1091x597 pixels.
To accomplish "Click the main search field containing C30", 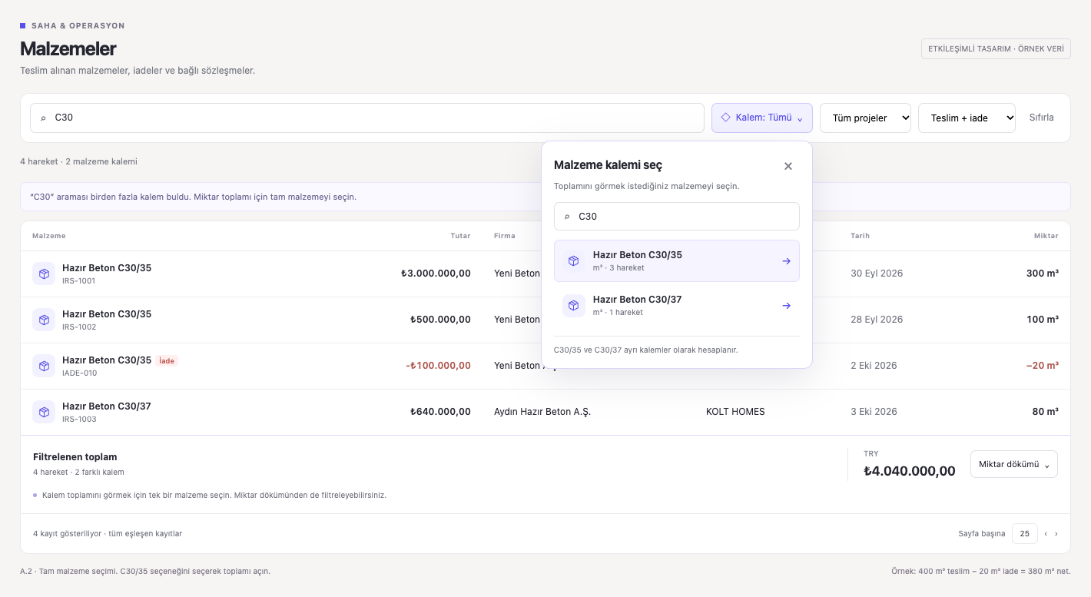I will 367,118.
